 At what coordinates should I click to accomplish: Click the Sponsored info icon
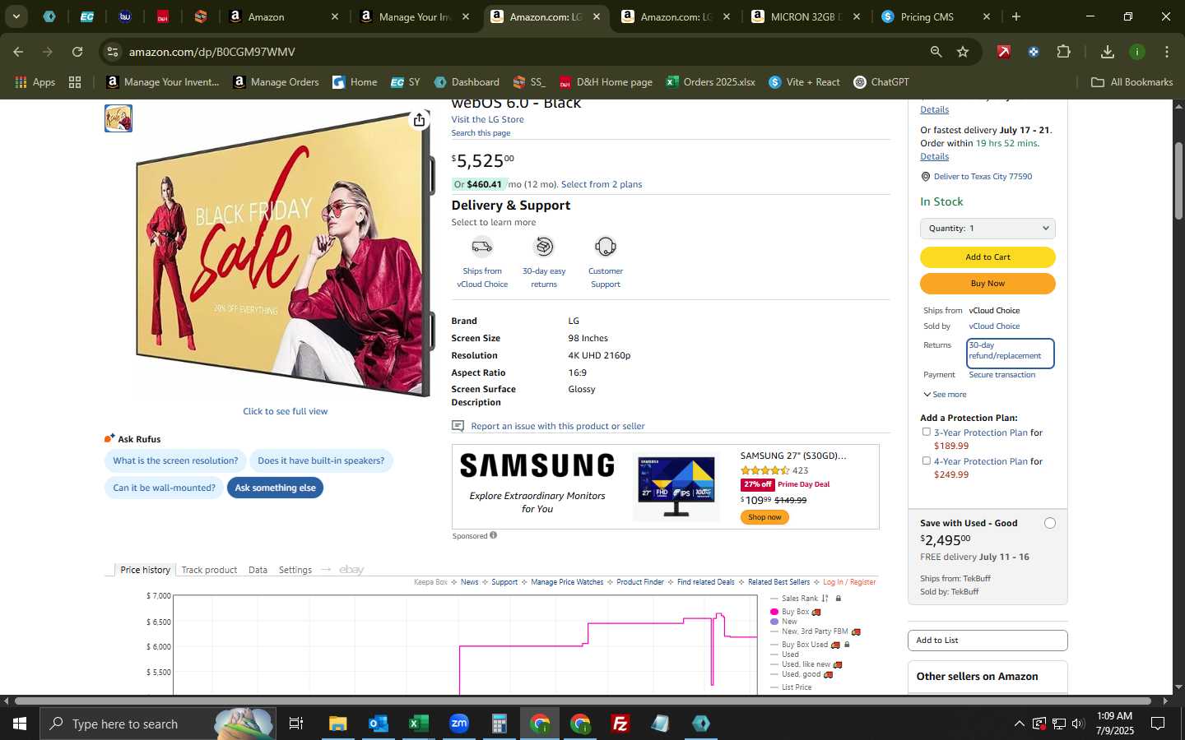494,535
